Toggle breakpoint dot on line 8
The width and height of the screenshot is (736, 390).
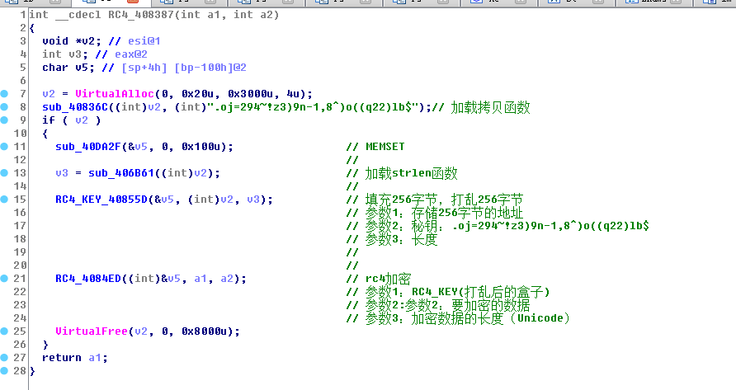(x=4, y=106)
